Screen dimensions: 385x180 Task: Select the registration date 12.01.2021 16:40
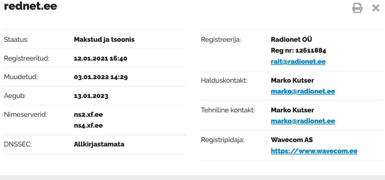pos(100,59)
